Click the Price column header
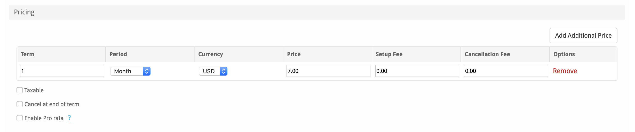The width and height of the screenshot is (635, 132). [x=294, y=54]
